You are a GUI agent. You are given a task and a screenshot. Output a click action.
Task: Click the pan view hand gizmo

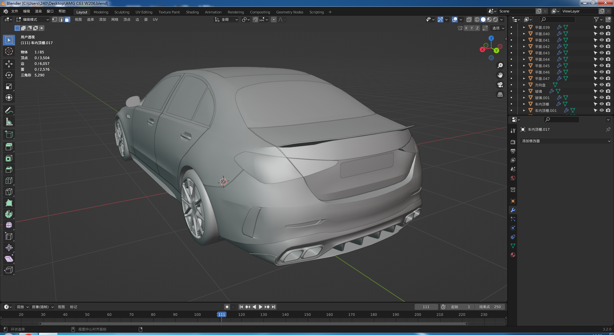[x=500, y=75]
